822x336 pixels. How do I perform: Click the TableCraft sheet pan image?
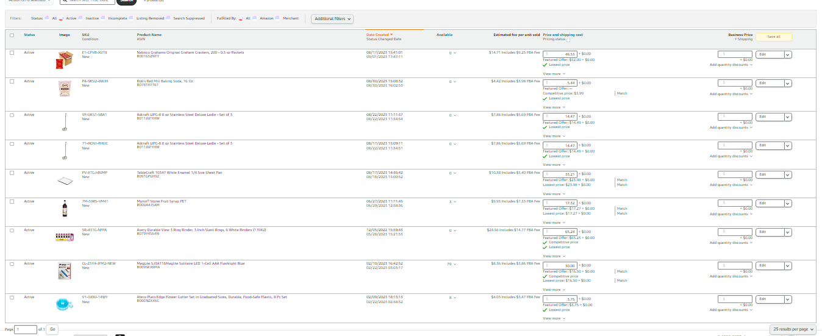click(65, 181)
